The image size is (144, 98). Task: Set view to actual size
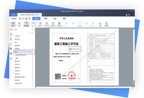coord(40,24)
